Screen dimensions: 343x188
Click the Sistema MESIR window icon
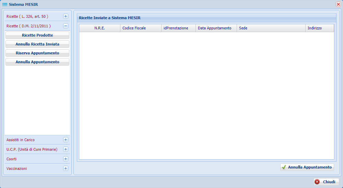[x=4, y=4]
